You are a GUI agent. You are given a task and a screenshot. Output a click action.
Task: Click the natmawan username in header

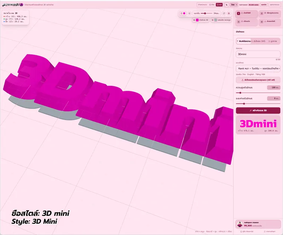point(243,5)
